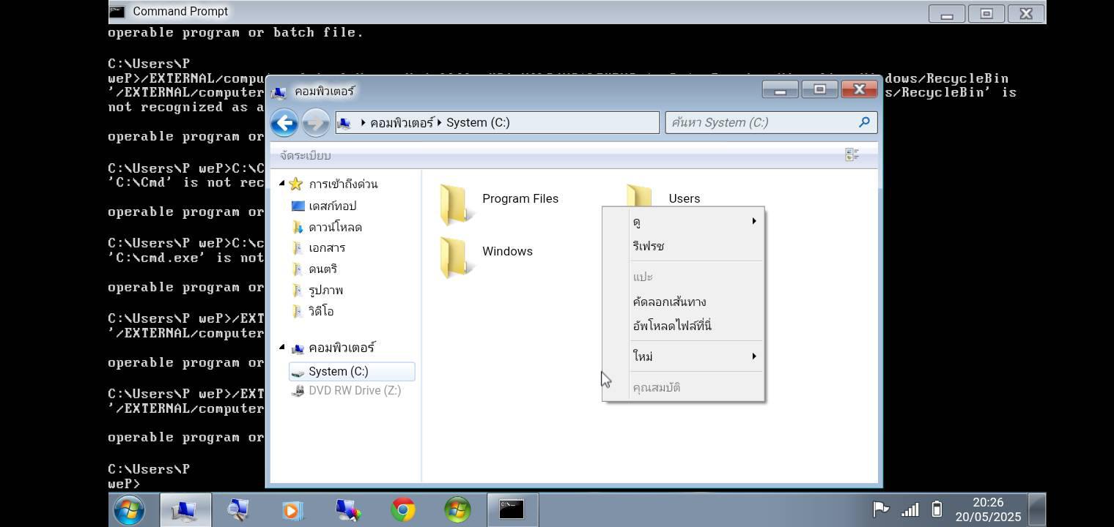This screenshot has height=527, width=1114.
Task: Open the taskbar monitor icon with the colour palette
Action: tap(347, 509)
